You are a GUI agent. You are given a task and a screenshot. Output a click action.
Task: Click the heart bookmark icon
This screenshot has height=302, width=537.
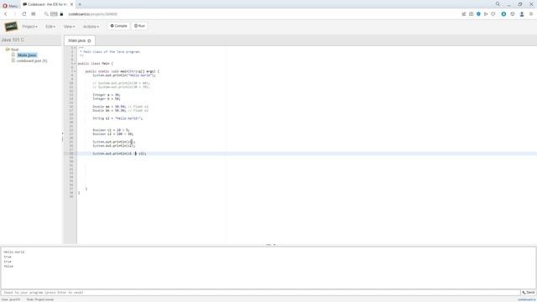tap(493, 14)
